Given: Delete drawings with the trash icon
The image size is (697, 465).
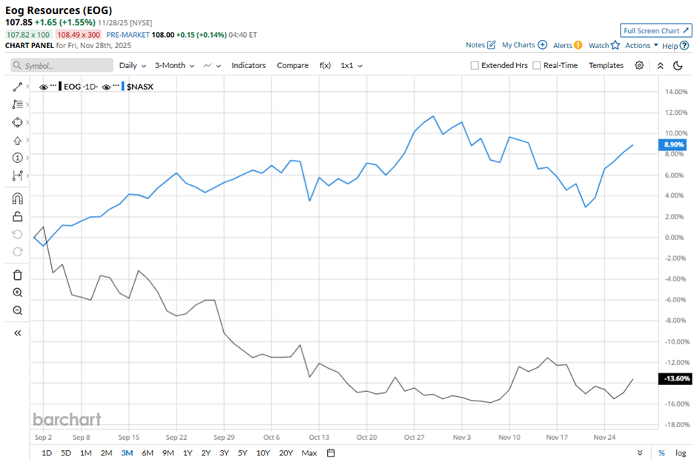Looking at the screenshot, I should (17, 275).
